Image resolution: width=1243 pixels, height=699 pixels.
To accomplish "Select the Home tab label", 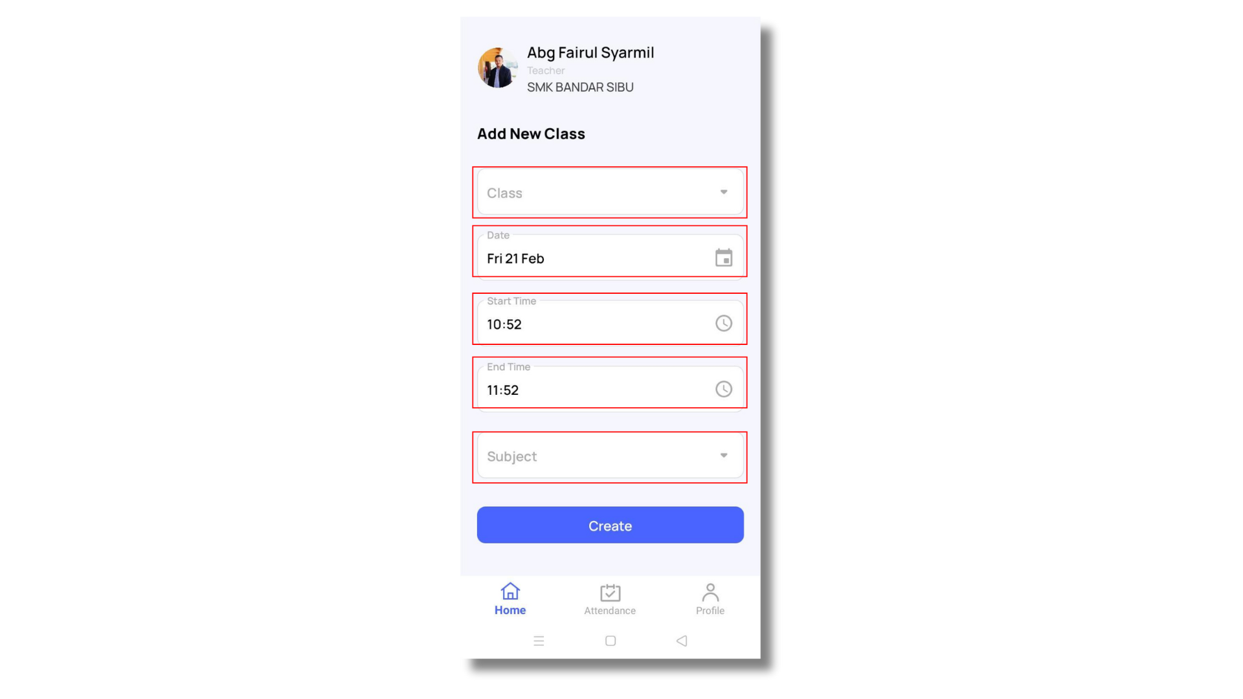I will [x=510, y=610].
